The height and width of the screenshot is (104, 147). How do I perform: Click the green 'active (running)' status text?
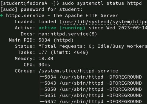tap(62, 28)
